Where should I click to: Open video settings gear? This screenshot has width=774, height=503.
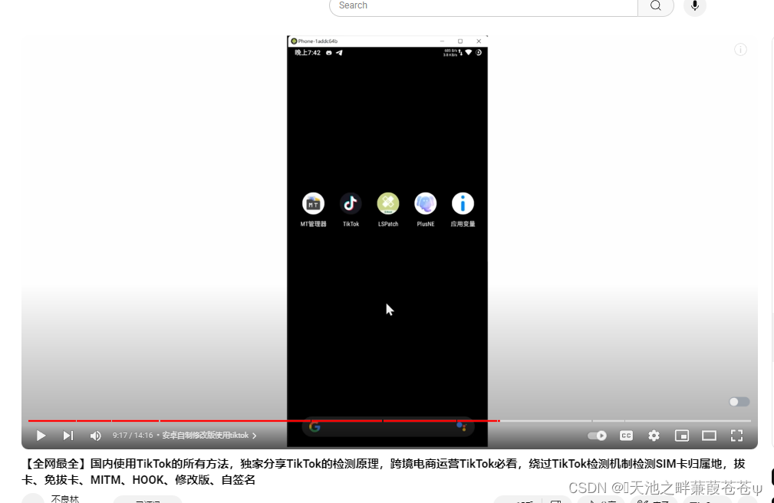coord(654,436)
